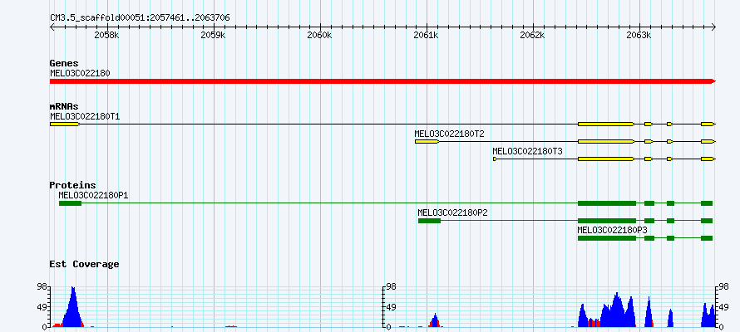The width and height of the screenshot is (740, 332).
Task: Open the MELO3C022180P3 protein label
Action: pyautogui.click(x=613, y=230)
